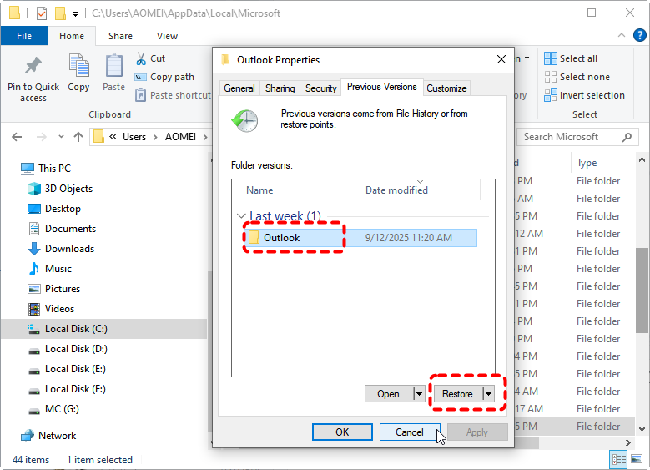This screenshot has height=470, width=650.
Task: Open recent locations dropdown chevron
Action: coord(61,136)
